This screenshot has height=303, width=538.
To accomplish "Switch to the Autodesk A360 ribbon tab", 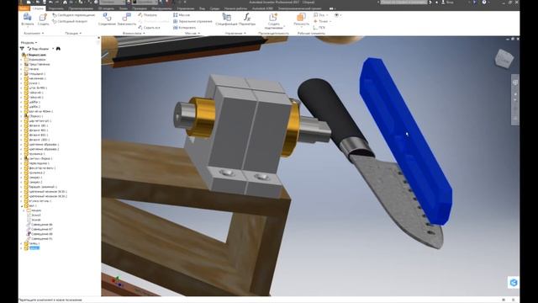I will pos(262,8).
